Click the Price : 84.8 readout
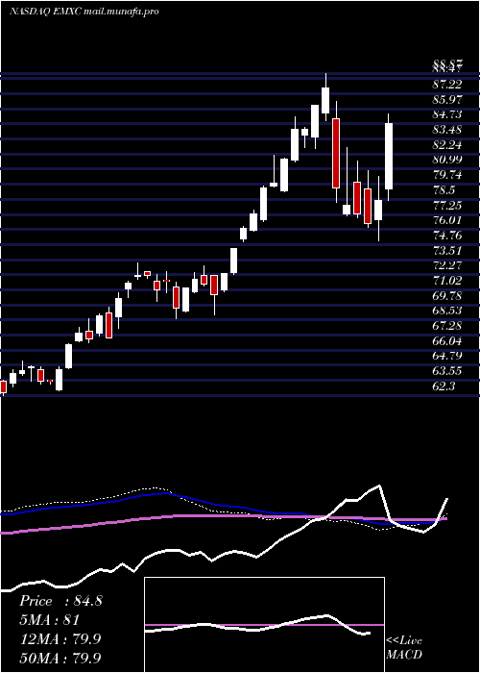Image resolution: width=480 pixels, height=673 pixels. click(x=60, y=601)
